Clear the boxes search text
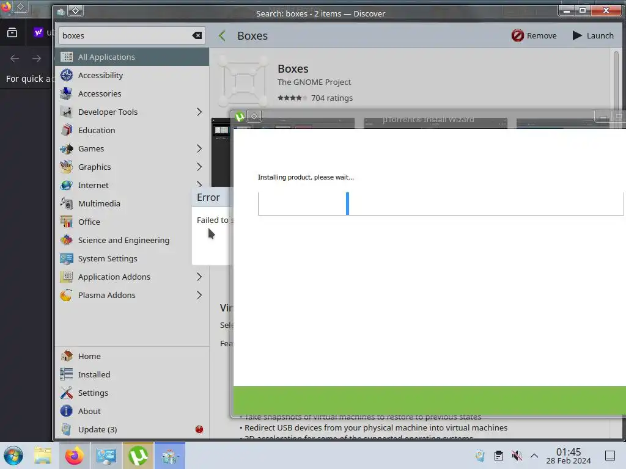The image size is (626, 469). coord(197,35)
